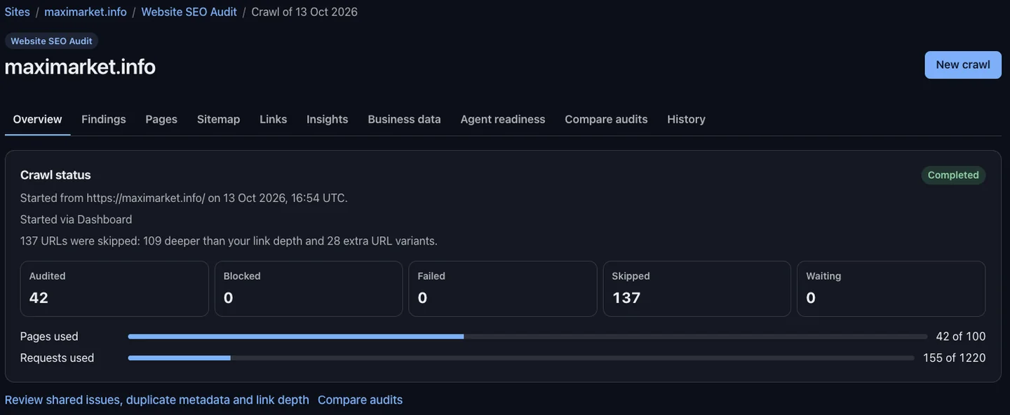Select the Skipped 137 stat card

pyautogui.click(x=697, y=289)
